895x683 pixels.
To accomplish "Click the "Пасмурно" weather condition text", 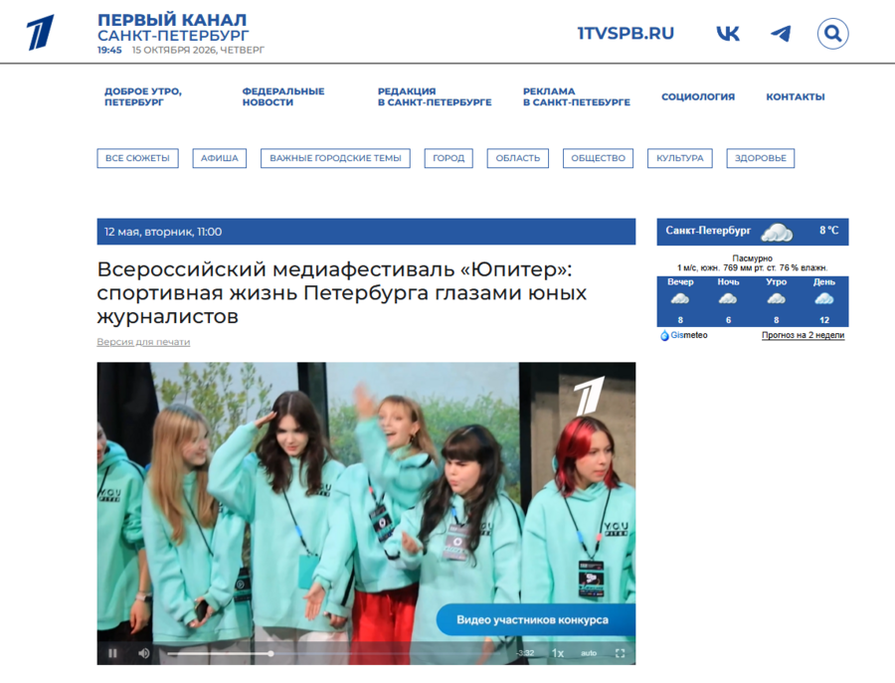I will [x=753, y=258].
